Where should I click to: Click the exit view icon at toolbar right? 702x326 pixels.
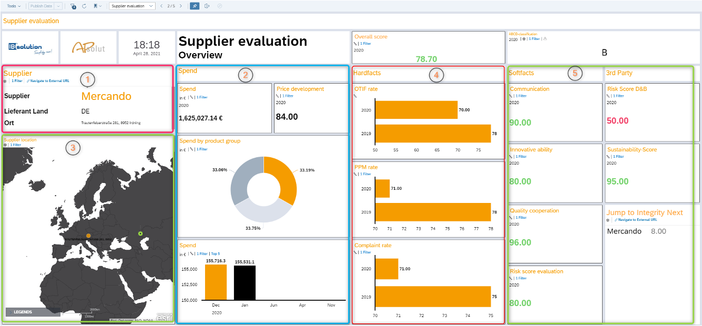point(206,6)
